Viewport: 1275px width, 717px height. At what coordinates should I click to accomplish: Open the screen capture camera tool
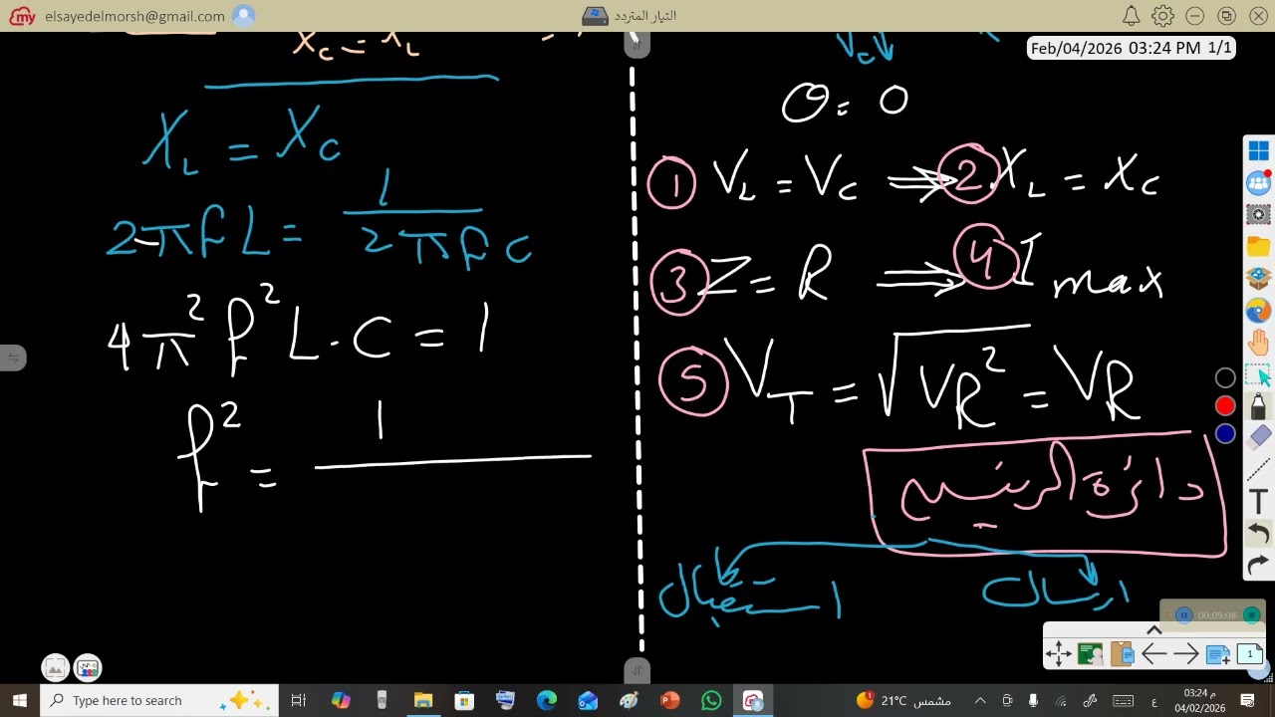coord(1258,214)
